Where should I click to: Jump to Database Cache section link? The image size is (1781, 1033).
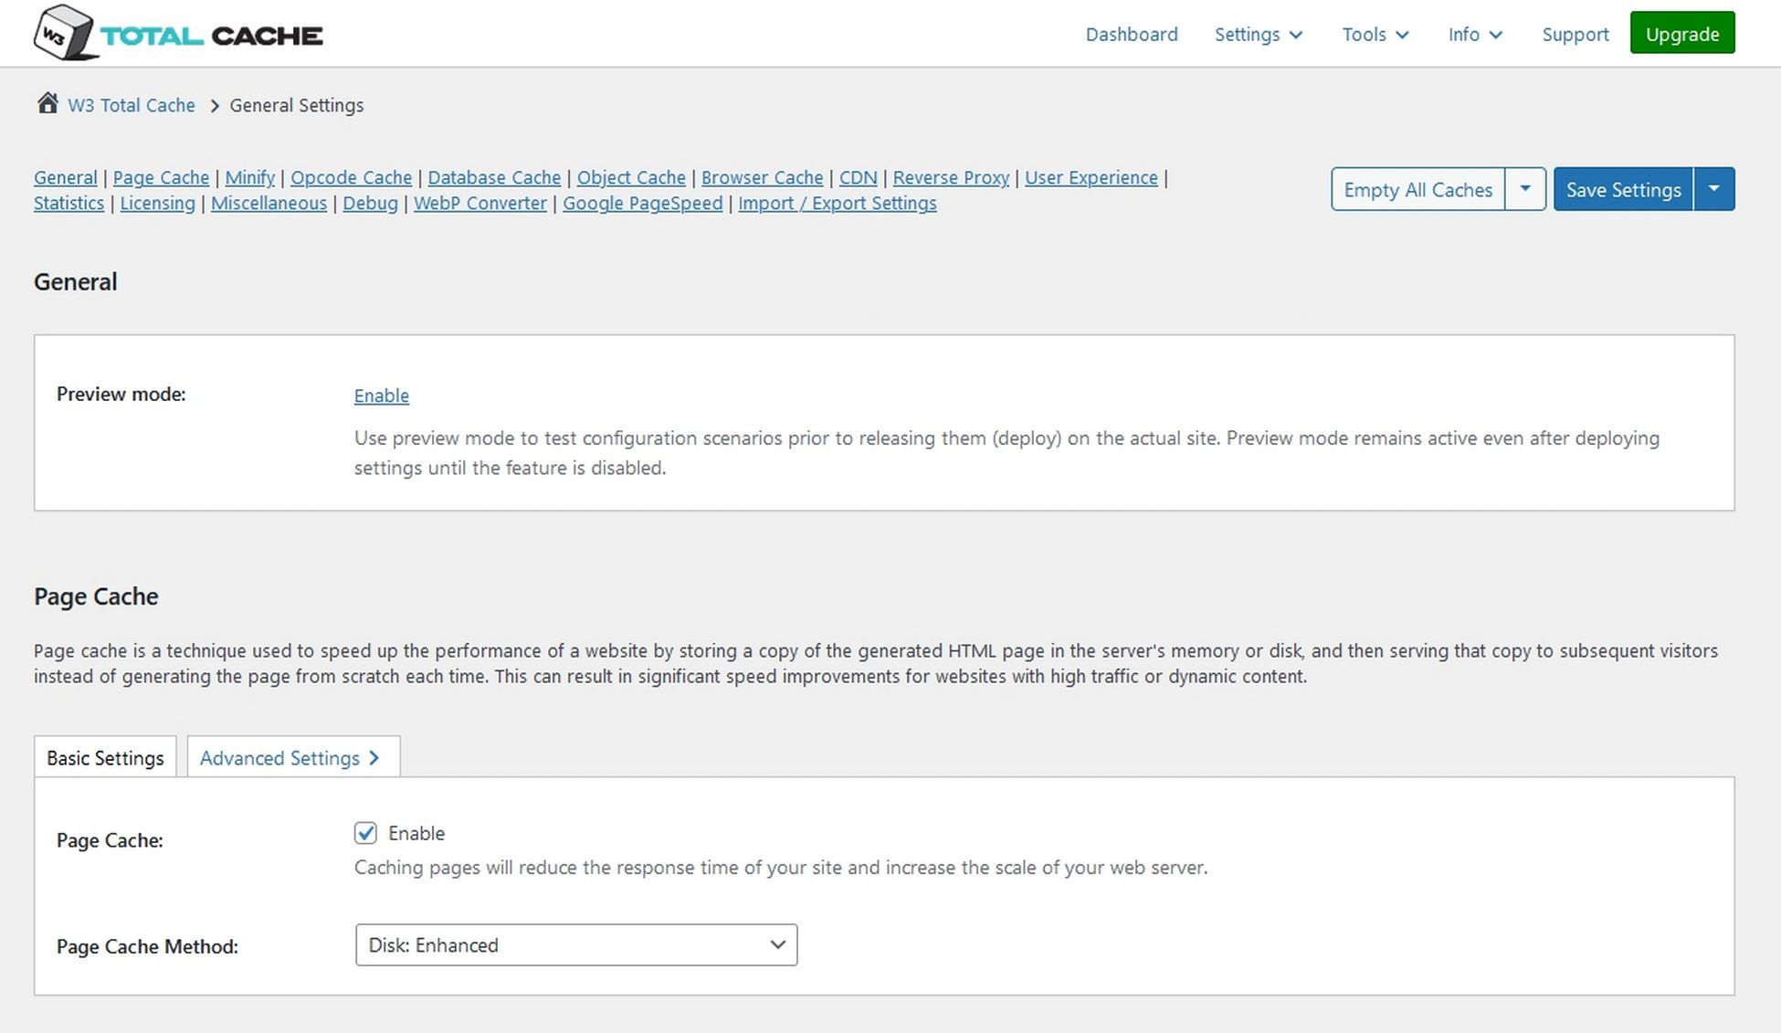pos(494,177)
